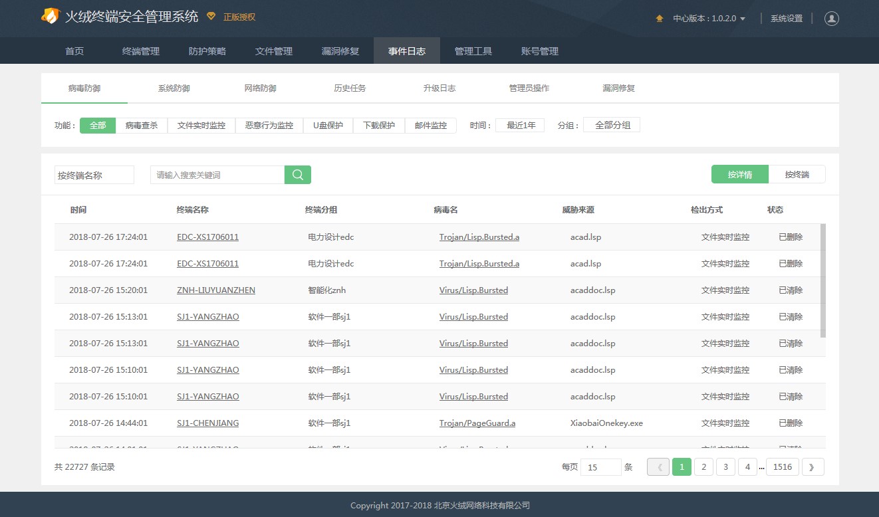This screenshot has height=517, width=879.
Task: Open Trojan/Lisp.Bursted.a link in first row
Action: pos(479,237)
